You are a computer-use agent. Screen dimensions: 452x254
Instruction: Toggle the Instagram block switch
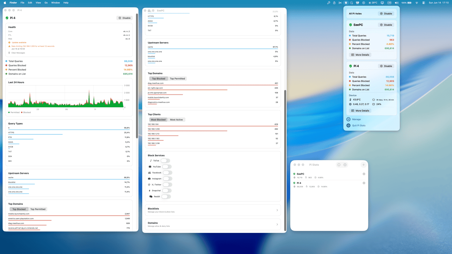[167, 179]
